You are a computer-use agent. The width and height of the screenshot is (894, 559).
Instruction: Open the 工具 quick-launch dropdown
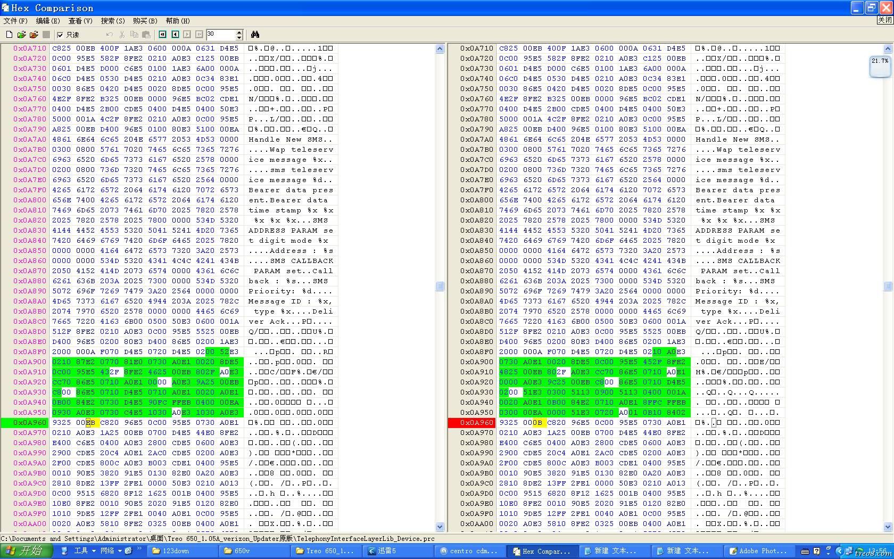click(85, 551)
